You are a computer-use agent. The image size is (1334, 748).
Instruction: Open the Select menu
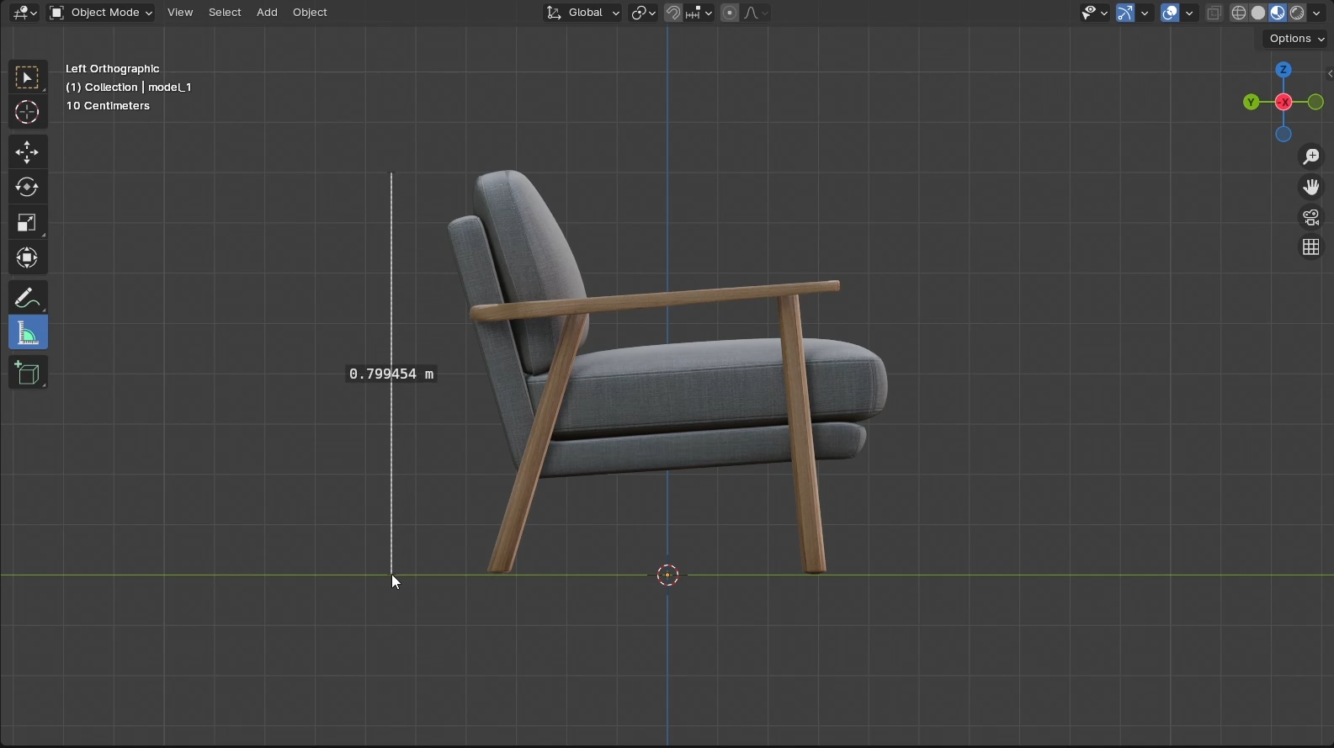pos(225,13)
